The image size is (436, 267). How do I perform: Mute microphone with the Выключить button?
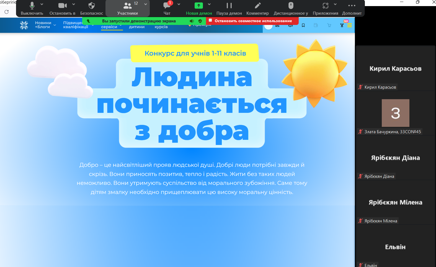32,8
